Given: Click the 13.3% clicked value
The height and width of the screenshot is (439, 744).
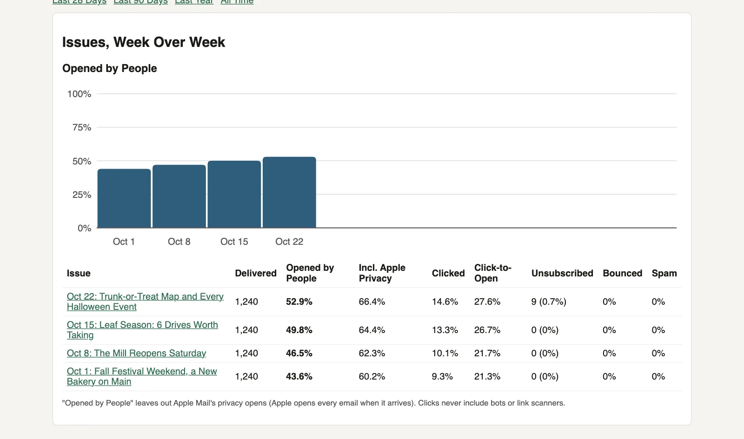Looking at the screenshot, I should [x=445, y=330].
